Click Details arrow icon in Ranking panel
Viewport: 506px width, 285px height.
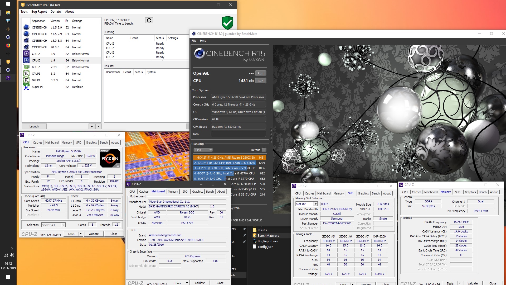264,150
